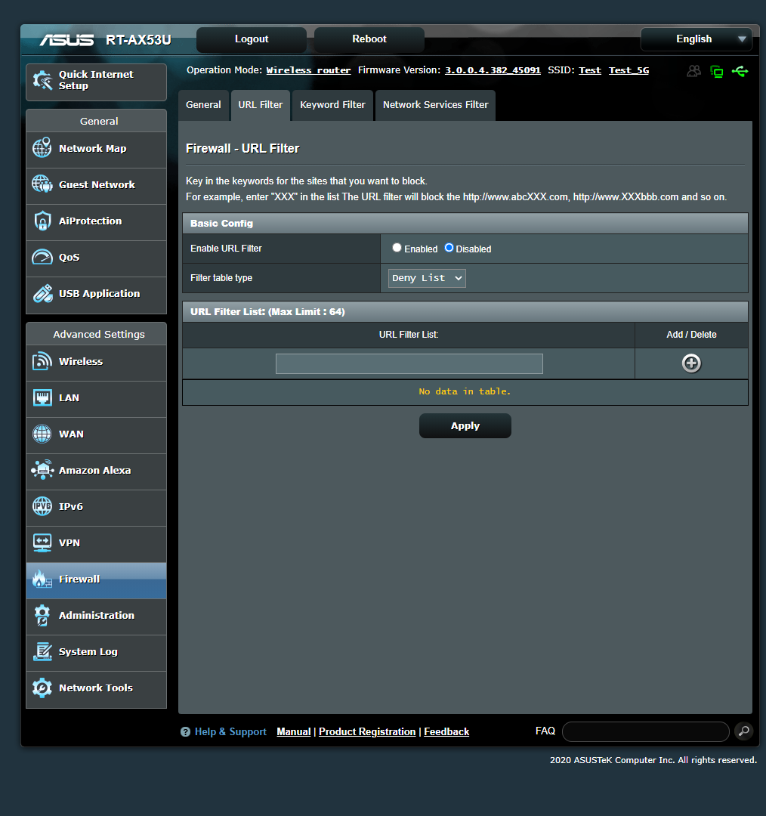Open the Filter table type Deny List dropdown
This screenshot has height=816, width=766.
[427, 278]
